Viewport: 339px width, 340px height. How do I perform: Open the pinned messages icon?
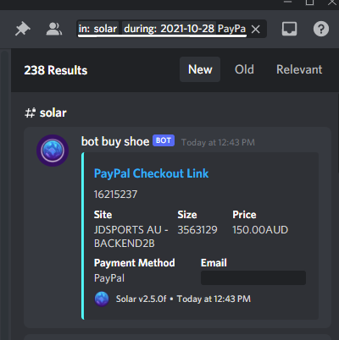[23, 29]
